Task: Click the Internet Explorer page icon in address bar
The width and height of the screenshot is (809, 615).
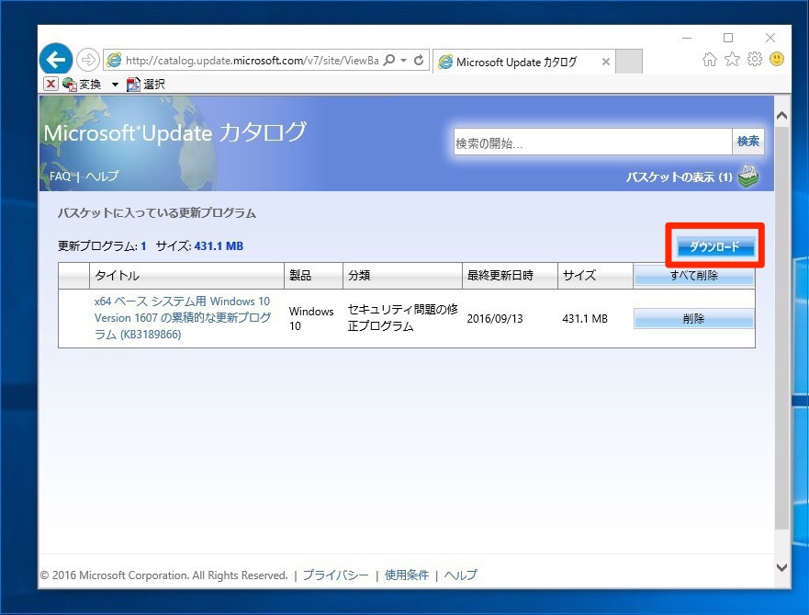Action: (114, 61)
